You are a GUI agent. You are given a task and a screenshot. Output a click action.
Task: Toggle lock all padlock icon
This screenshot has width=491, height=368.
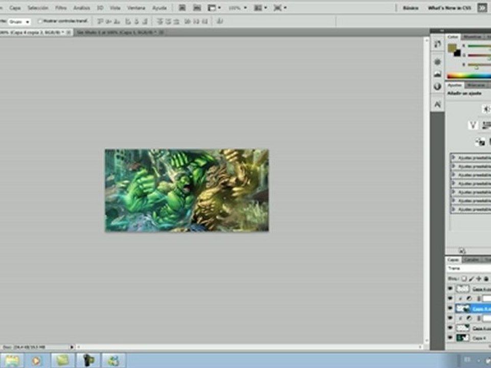pyautogui.click(x=486, y=279)
